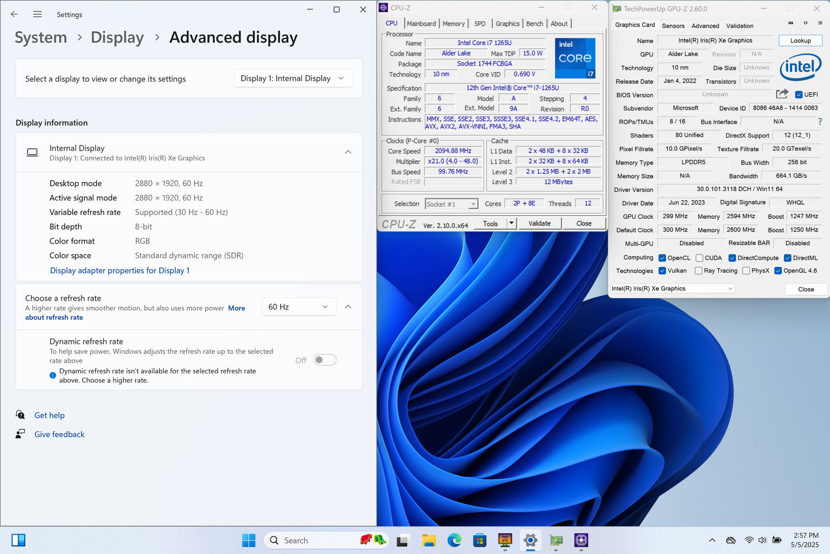Switch to CPU-Z from the taskbar

[581, 541]
